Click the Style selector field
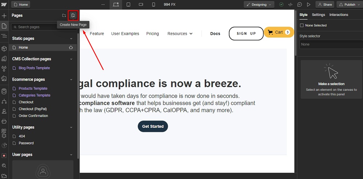The width and height of the screenshot is (363, 179). [331, 44]
